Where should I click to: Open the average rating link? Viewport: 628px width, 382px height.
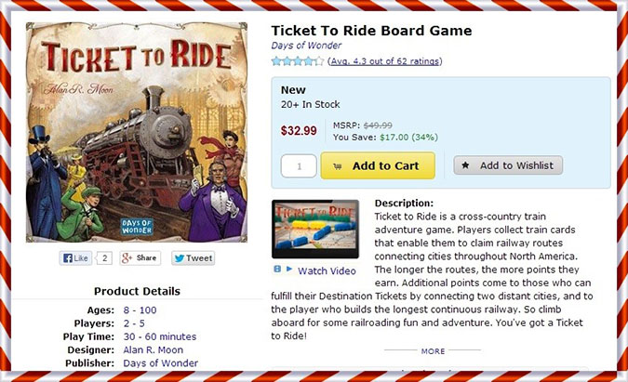tap(385, 61)
